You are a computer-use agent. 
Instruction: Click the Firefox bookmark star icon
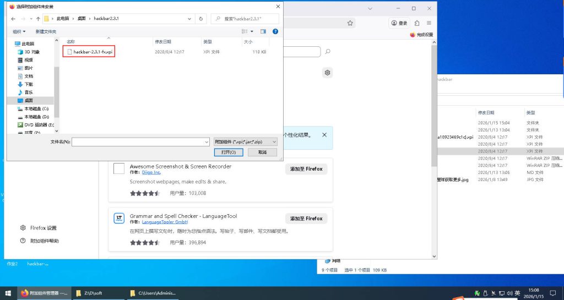(x=350, y=23)
